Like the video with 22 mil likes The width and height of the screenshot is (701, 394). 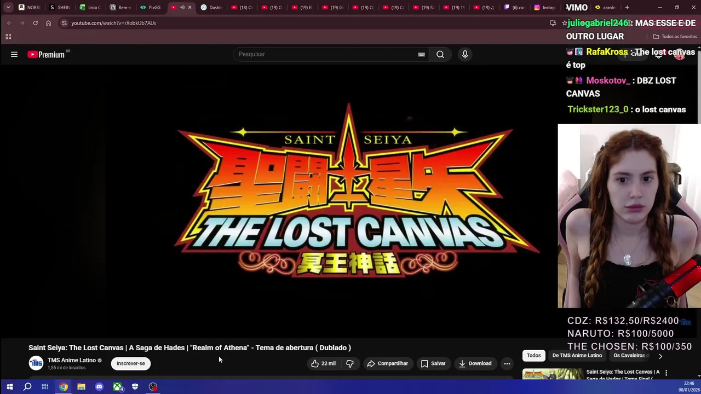(x=323, y=363)
